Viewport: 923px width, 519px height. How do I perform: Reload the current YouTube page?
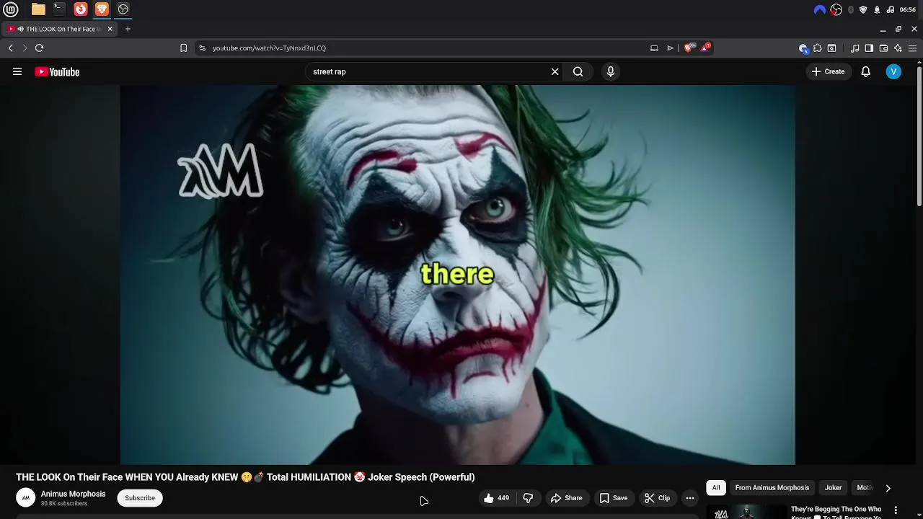click(40, 48)
